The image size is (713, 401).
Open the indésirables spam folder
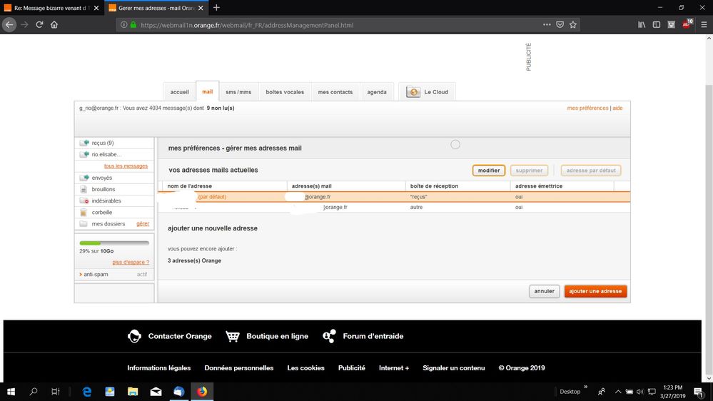pyautogui.click(x=106, y=201)
